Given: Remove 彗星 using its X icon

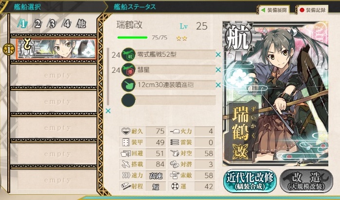Looking at the screenshot, I should (218, 70).
